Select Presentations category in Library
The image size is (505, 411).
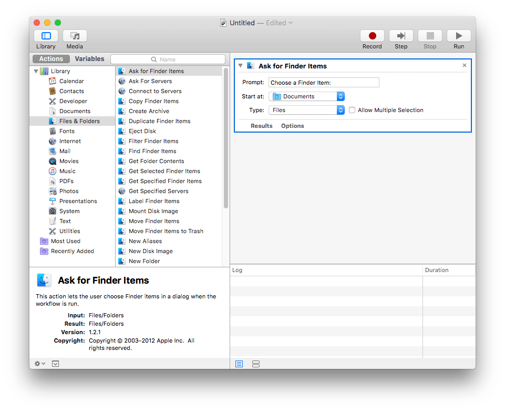pyautogui.click(x=78, y=201)
